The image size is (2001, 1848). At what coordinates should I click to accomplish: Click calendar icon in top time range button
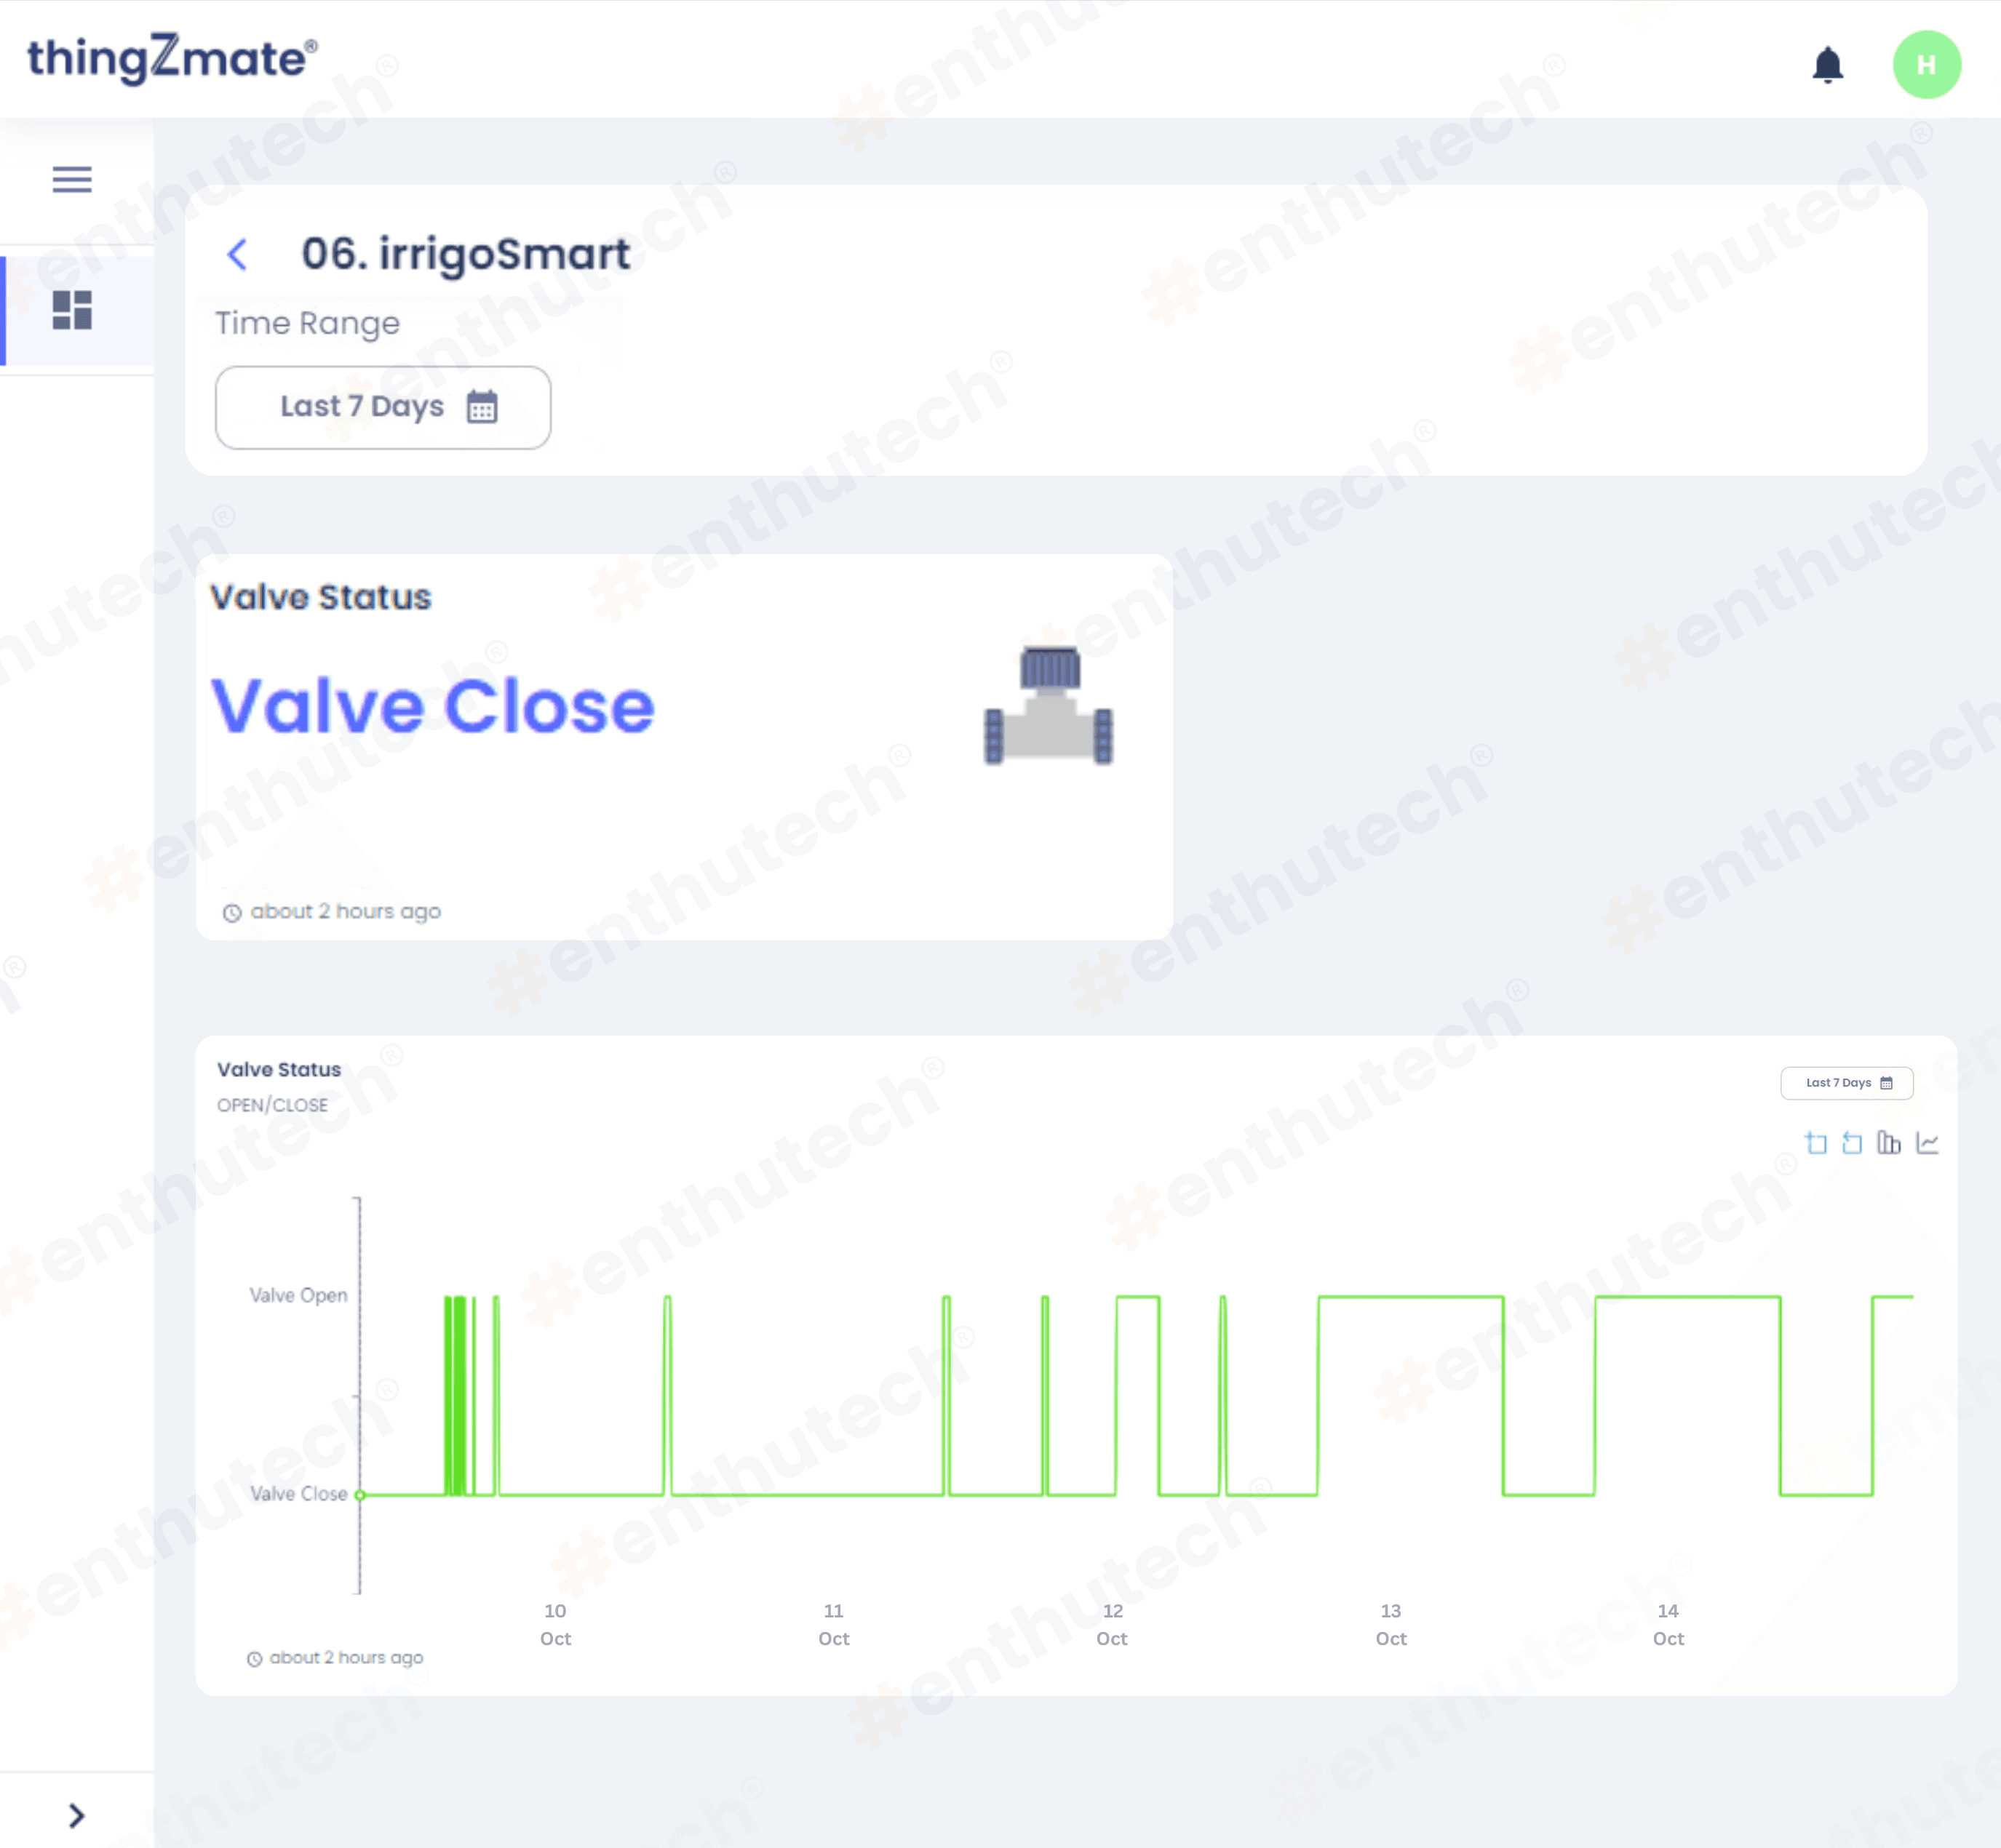tap(482, 407)
